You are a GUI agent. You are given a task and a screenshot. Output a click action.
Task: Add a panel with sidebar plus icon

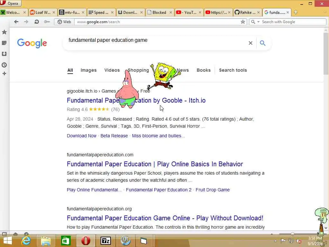[x=4, y=74]
